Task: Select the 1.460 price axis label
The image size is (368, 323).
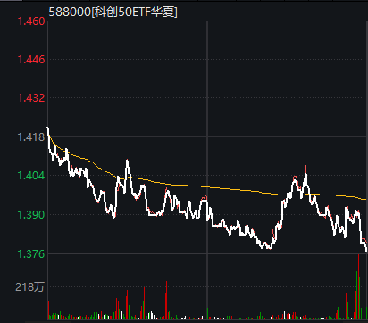Action: (x=31, y=21)
